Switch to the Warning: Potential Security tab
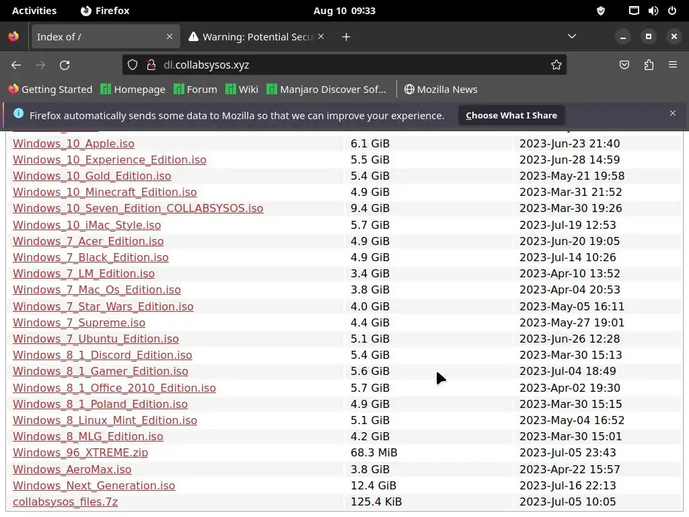This screenshot has width=689, height=517. (257, 36)
